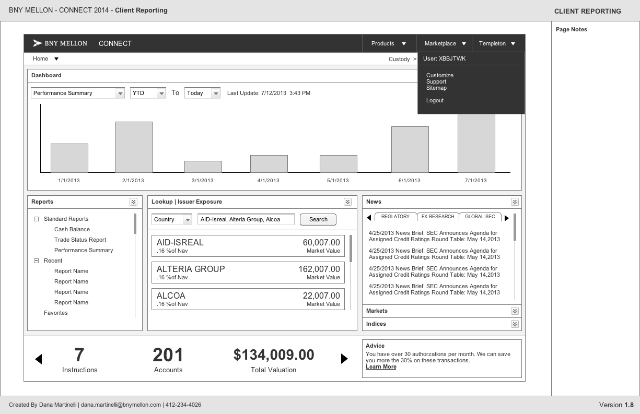Open the Performance Summary dropdown
Viewport: 640px width, 414px height.
click(x=77, y=93)
